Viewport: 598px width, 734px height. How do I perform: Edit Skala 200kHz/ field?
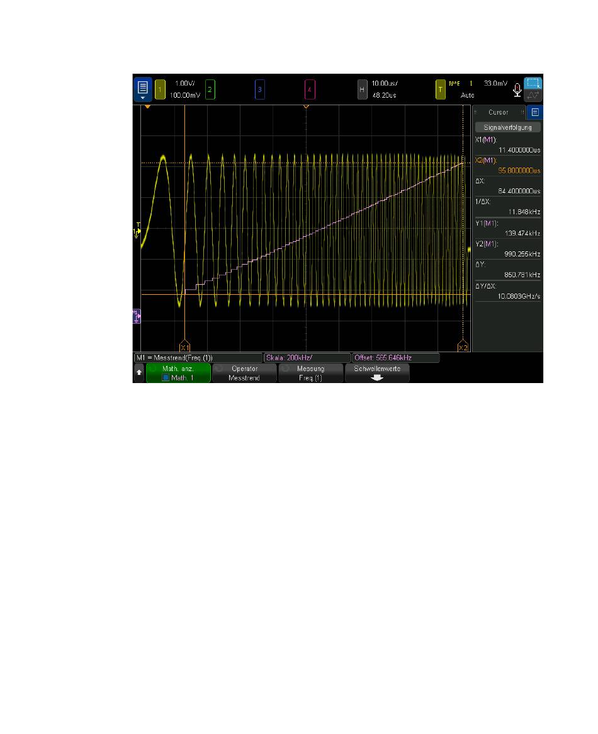(307, 358)
